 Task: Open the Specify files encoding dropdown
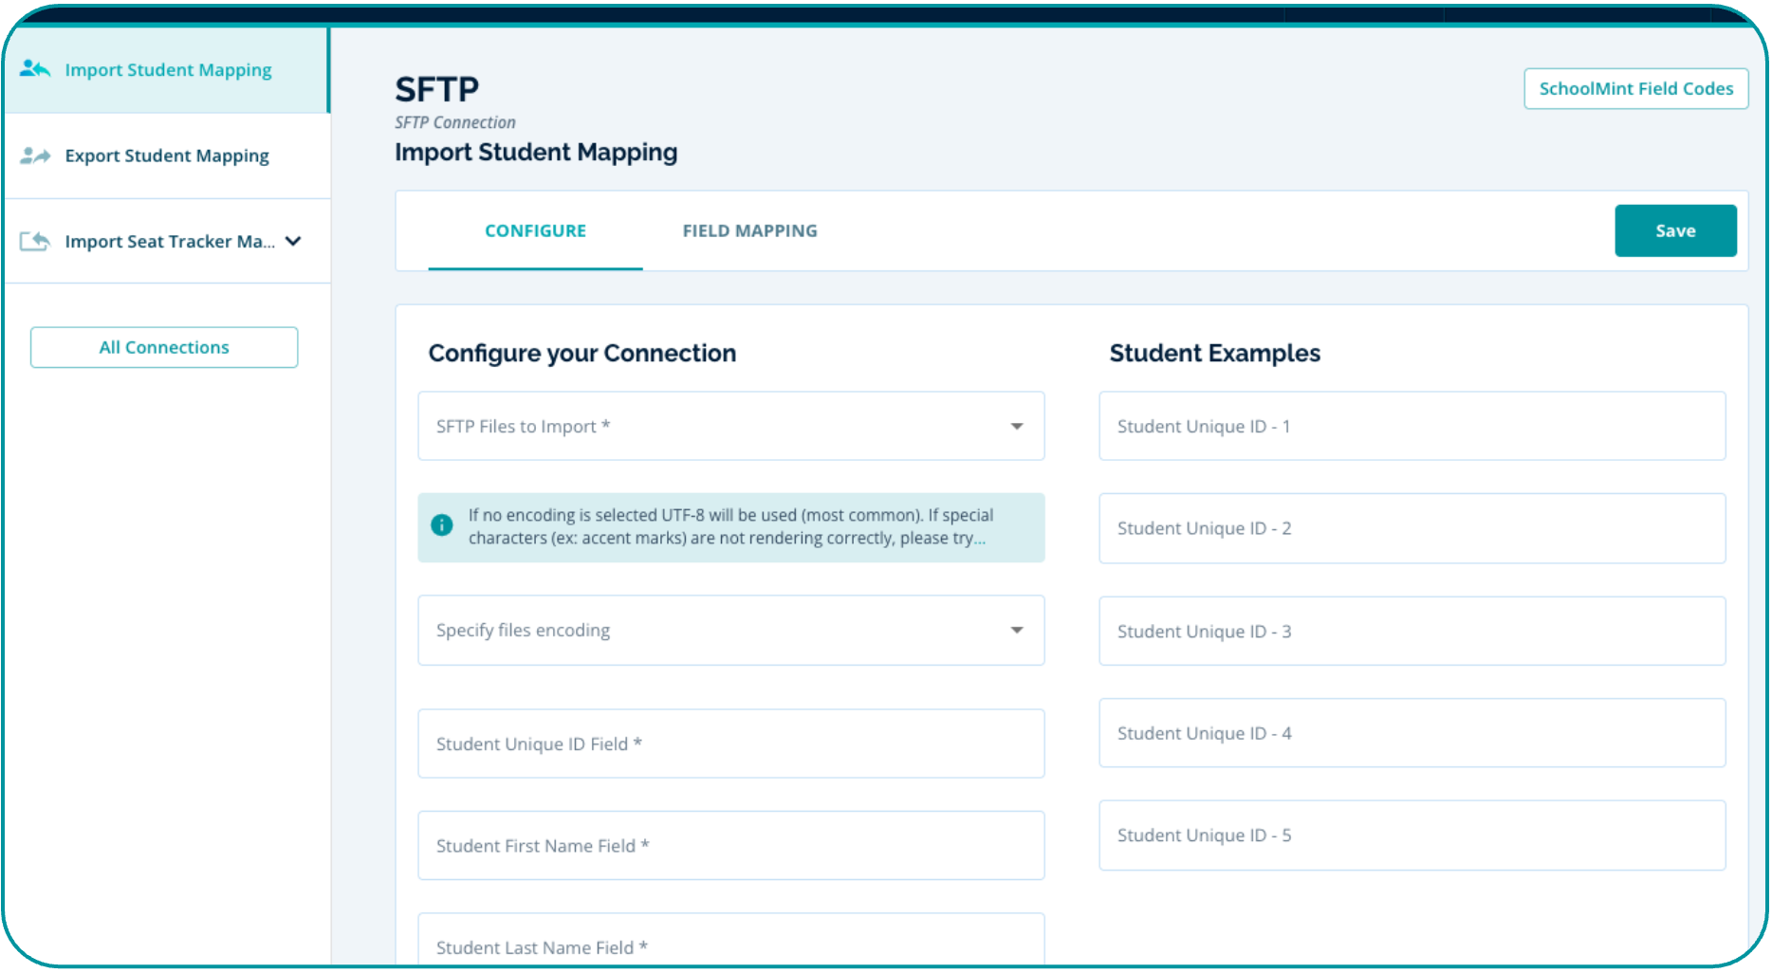(x=730, y=631)
